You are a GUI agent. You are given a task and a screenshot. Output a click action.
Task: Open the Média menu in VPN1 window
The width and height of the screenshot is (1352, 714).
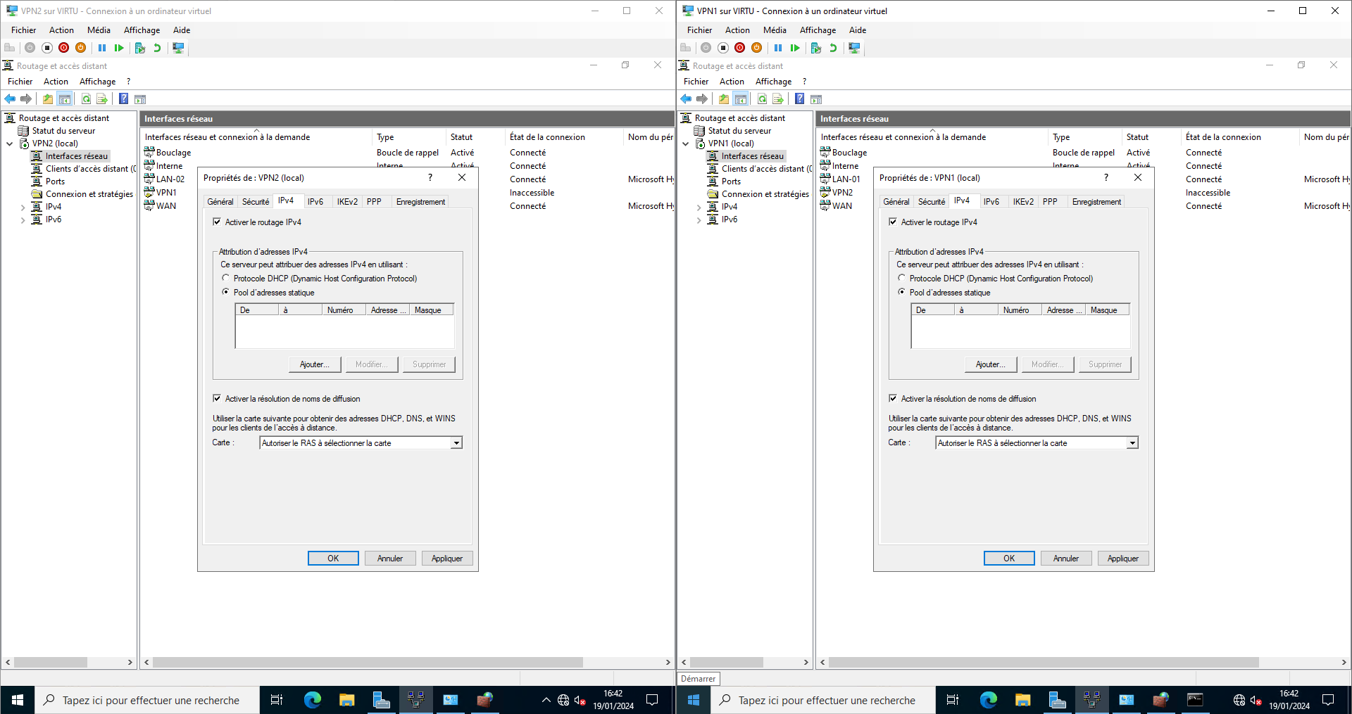pyautogui.click(x=775, y=30)
